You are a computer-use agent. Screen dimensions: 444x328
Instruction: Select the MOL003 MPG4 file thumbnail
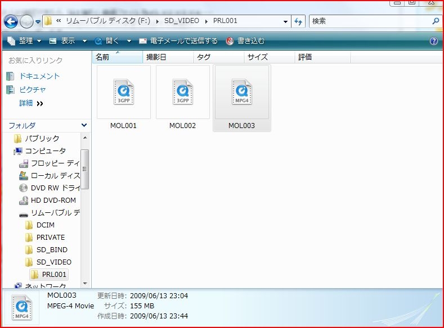242,92
